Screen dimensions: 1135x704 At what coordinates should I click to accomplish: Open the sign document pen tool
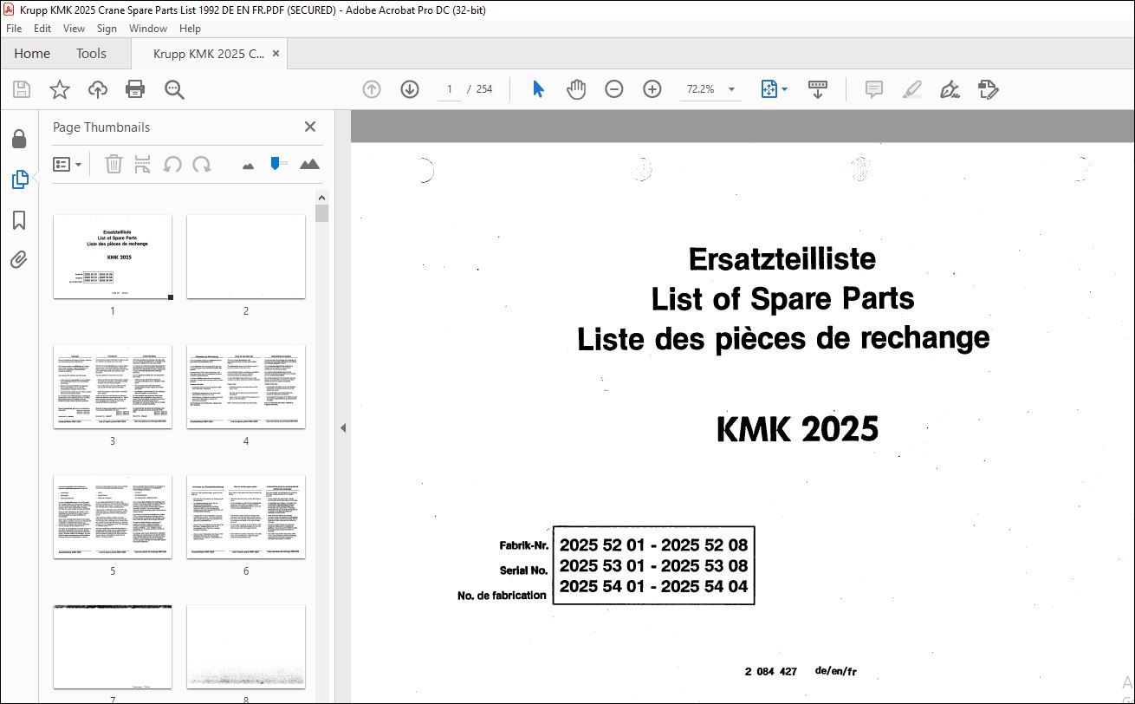coord(950,89)
